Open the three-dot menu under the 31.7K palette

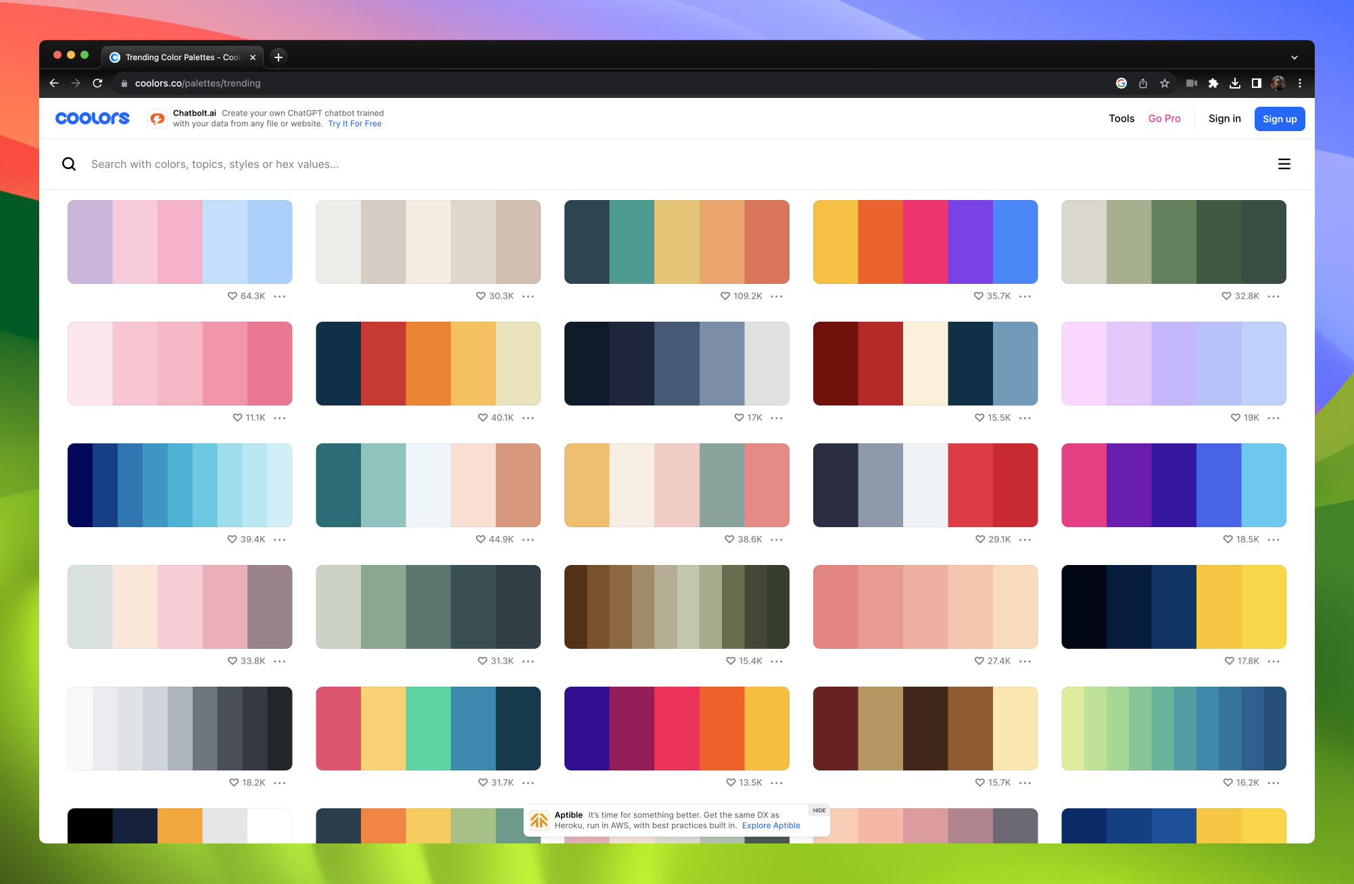coord(529,783)
